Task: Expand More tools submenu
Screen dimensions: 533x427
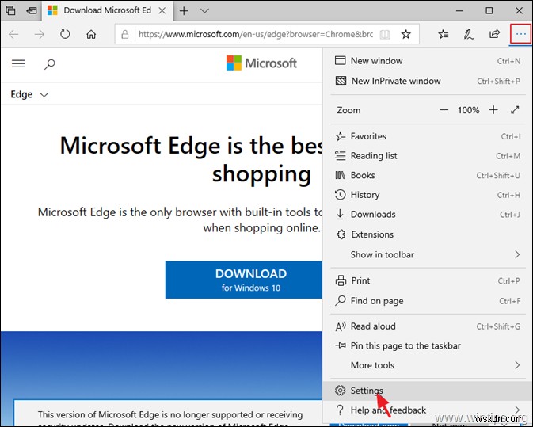Action: pyautogui.click(x=428, y=365)
